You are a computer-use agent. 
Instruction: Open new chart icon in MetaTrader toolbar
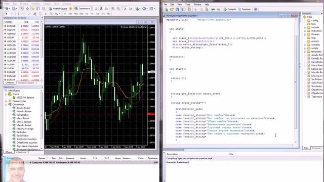[7, 9]
